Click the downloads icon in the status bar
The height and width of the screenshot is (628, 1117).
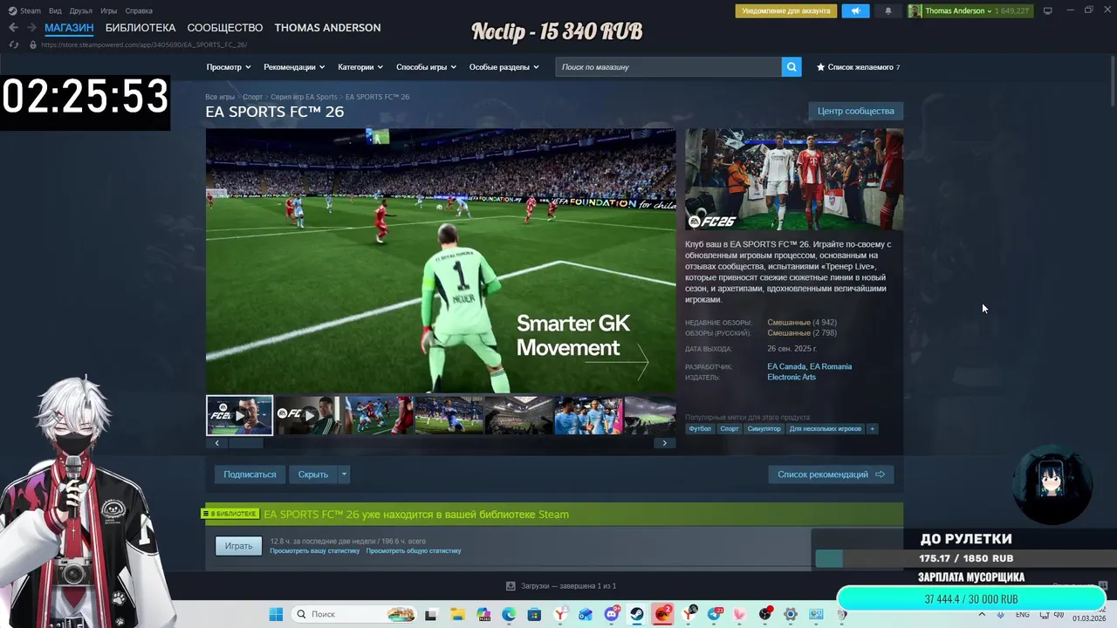click(511, 586)
